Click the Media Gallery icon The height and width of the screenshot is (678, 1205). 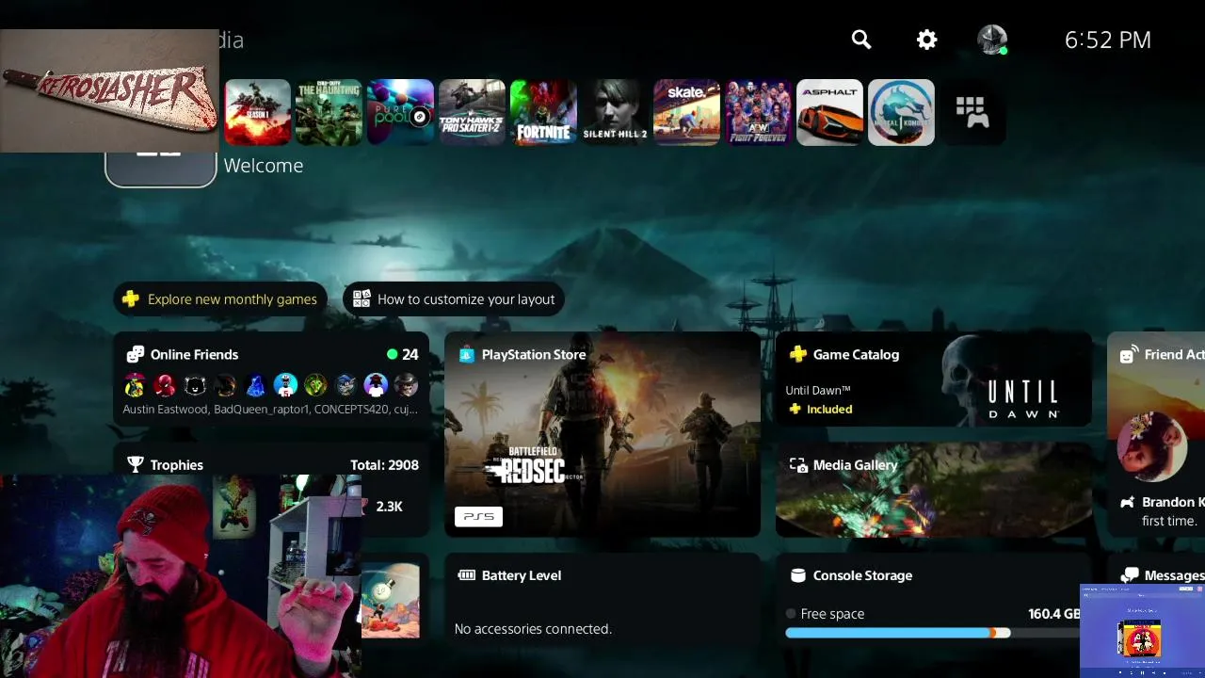pos(798,465)
